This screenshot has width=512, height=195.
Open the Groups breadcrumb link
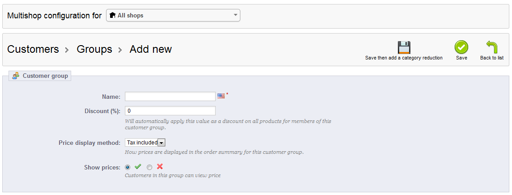(94, 49)
